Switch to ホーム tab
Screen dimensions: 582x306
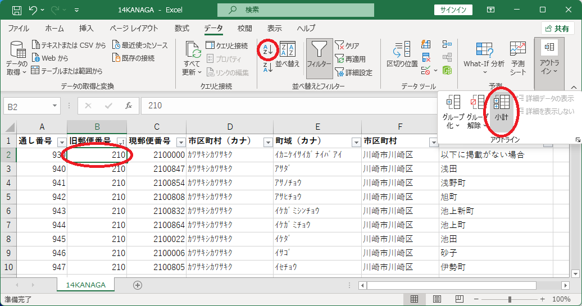pos(54,28)
